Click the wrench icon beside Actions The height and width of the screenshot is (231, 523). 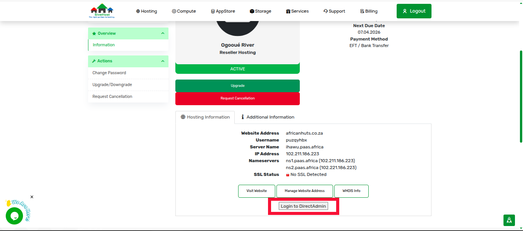click(x=94, y=61)
